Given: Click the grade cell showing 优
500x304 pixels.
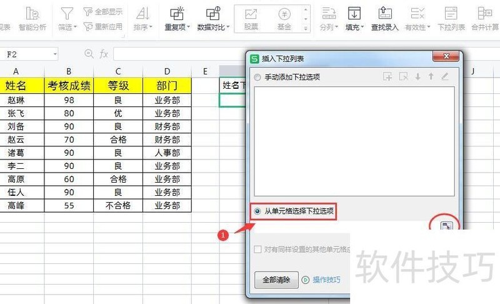Looking at the screenshot, I should click(x=118, y=113).
